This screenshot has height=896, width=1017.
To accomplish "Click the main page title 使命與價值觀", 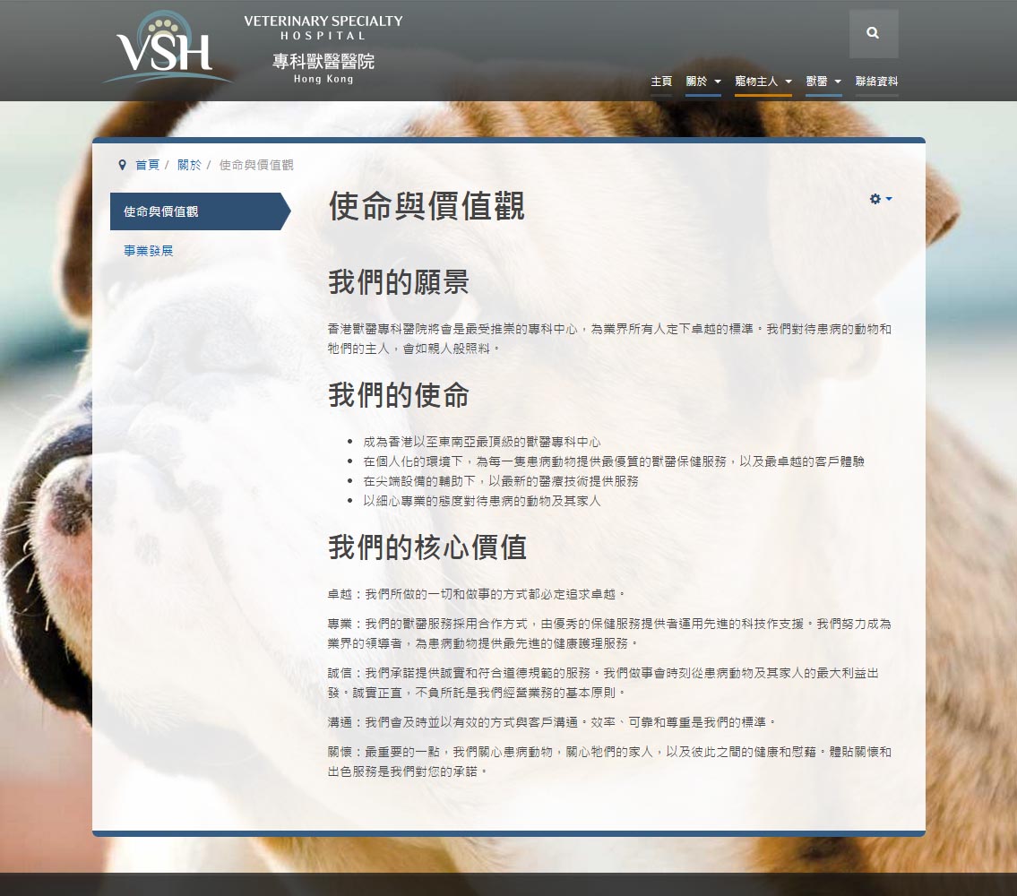I will pos(427,206).
